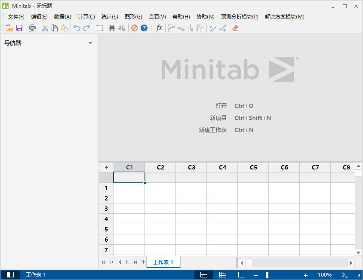Switch to worksheet only grid view
The width and height of the screenshot is (363, 280).
(x=223, y=275)
